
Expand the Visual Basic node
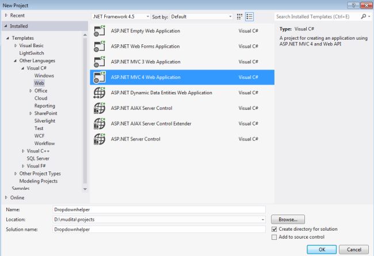(x=16, y=45)
